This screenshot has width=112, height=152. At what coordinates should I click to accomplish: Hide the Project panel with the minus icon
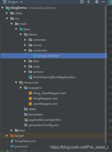[103, 2]
